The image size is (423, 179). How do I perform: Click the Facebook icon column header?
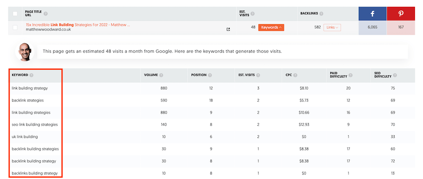[x=372, y=14]
